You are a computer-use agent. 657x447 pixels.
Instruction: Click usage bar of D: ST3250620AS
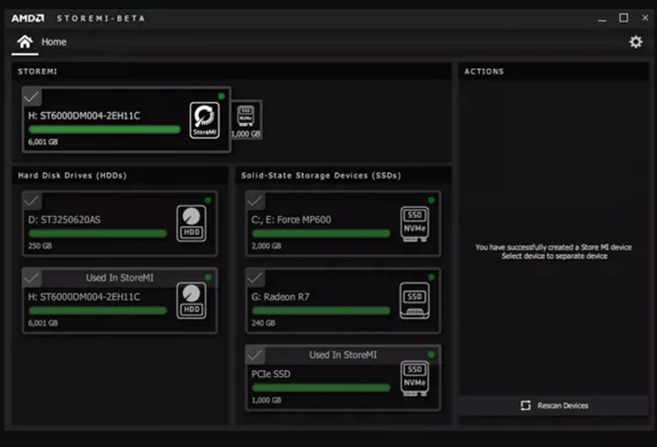coord(98,233)
